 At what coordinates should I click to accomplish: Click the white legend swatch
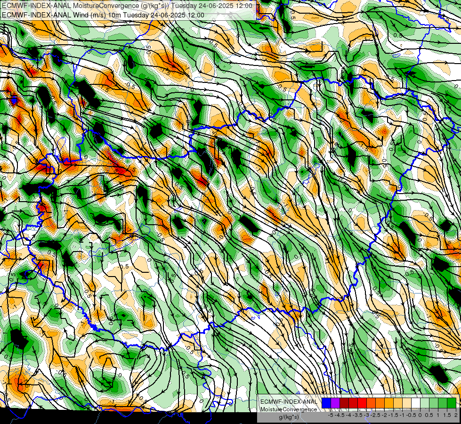tap(416, 403)
